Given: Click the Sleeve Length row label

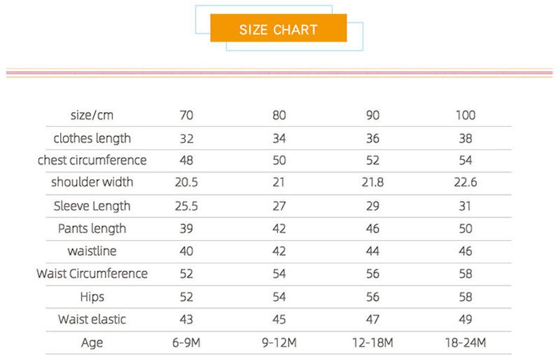Looking at the screenshot, I should (x=92, y=206).
